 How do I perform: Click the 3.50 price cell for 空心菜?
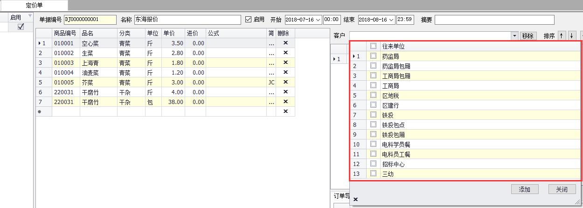(173, 43)
